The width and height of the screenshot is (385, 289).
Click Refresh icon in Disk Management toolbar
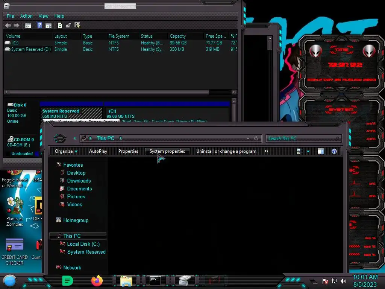point(60,25)
